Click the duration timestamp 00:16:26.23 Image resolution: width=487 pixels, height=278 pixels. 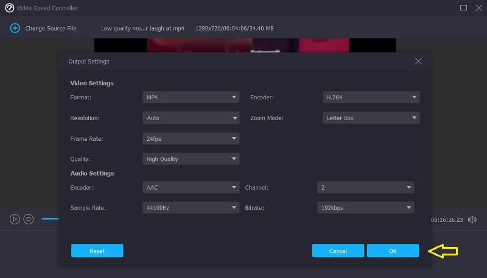[446, 220]
